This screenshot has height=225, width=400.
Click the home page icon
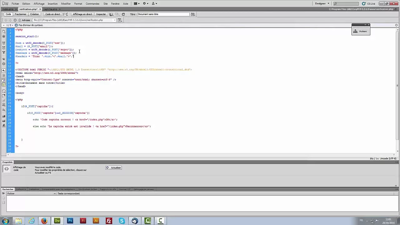pos(19,20)
